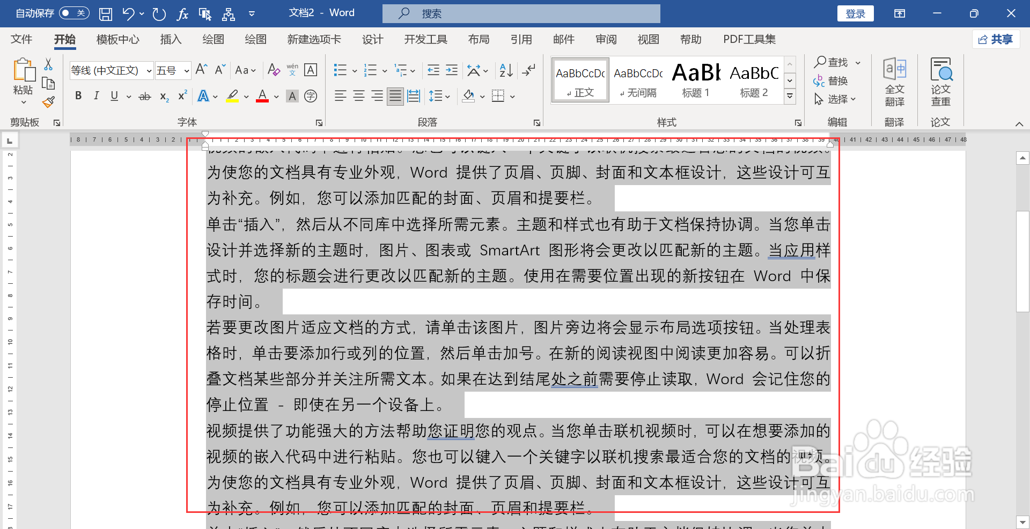Screen dimensions: 1030x529
Task: Open the Select (选择) dropdown
Action: 836,99
